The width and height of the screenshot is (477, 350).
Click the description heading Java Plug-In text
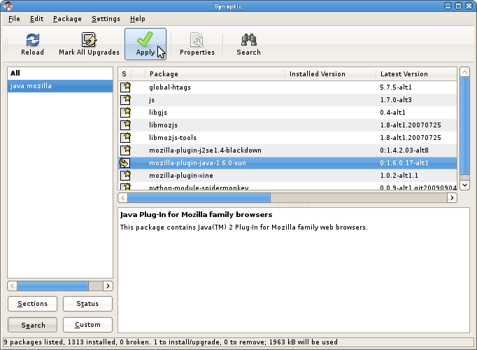click(x=197, y=215)
